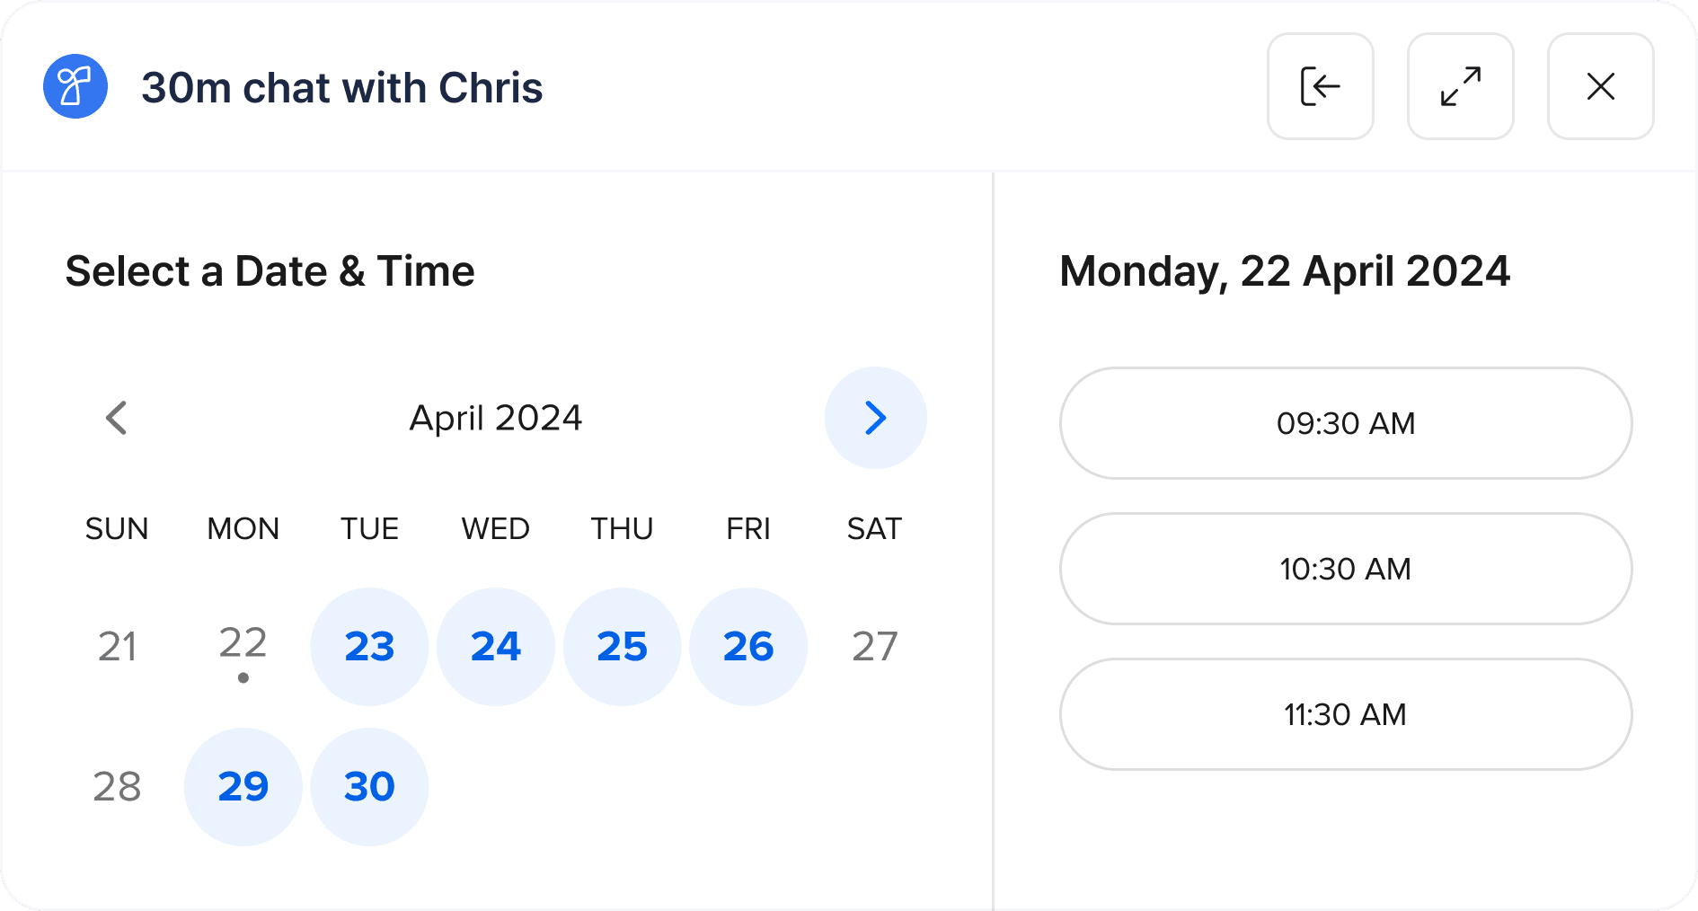This screenshot has height=911, width=1698.
Task: Pick the 11:30 AM time slot
Action: (1345, 714)
